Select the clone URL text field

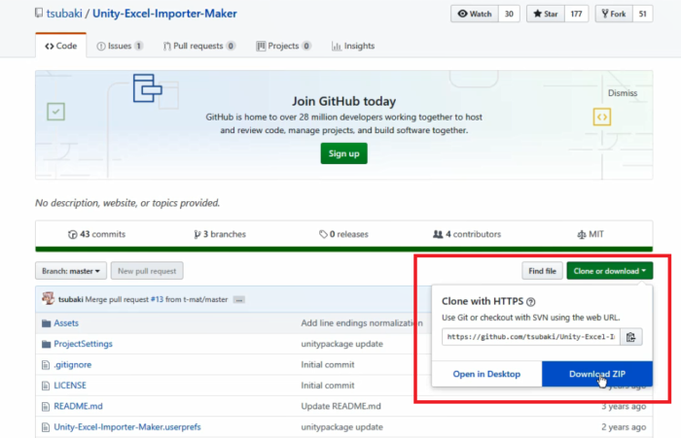pyautogui.click(x=531, y=337)
